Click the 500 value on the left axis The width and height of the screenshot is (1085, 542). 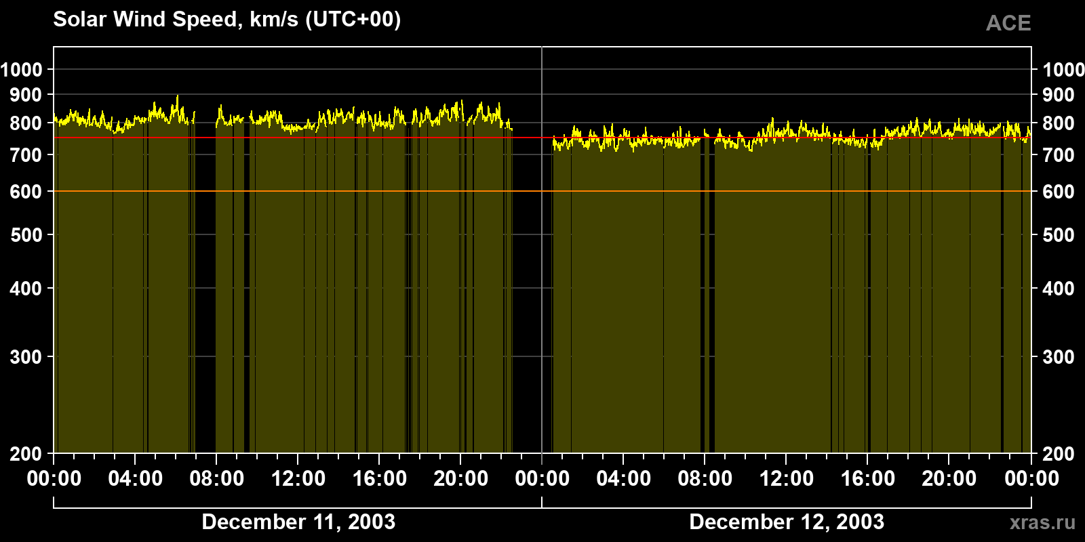tap(26, 235)
